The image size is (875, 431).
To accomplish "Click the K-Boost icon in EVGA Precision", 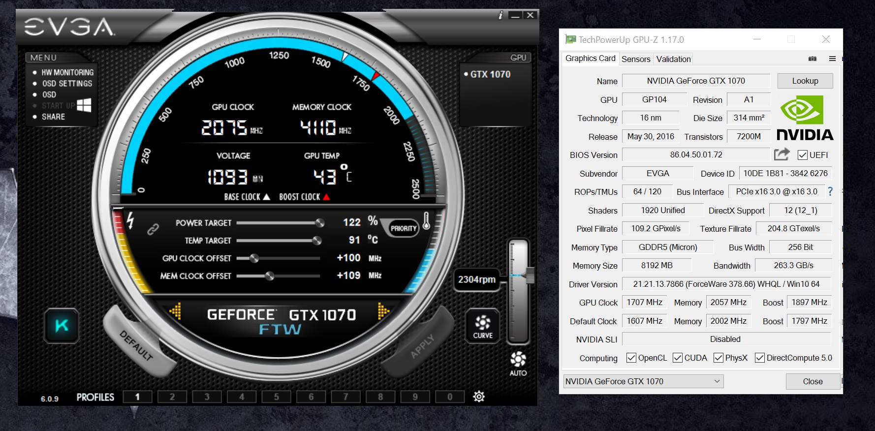I will pos(62,325).
